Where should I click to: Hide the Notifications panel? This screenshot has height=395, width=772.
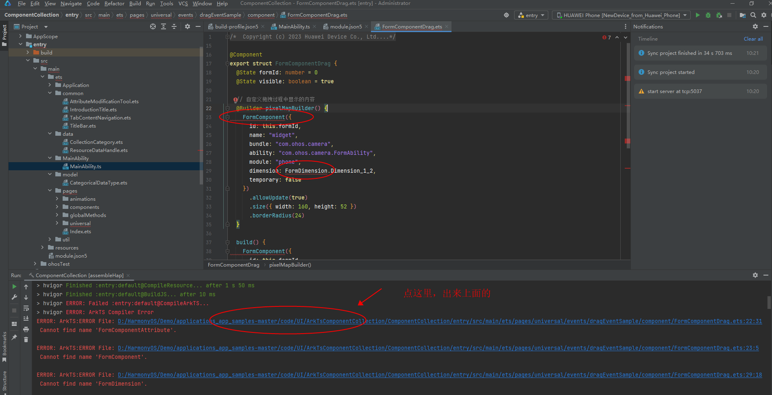click(766, 26)
